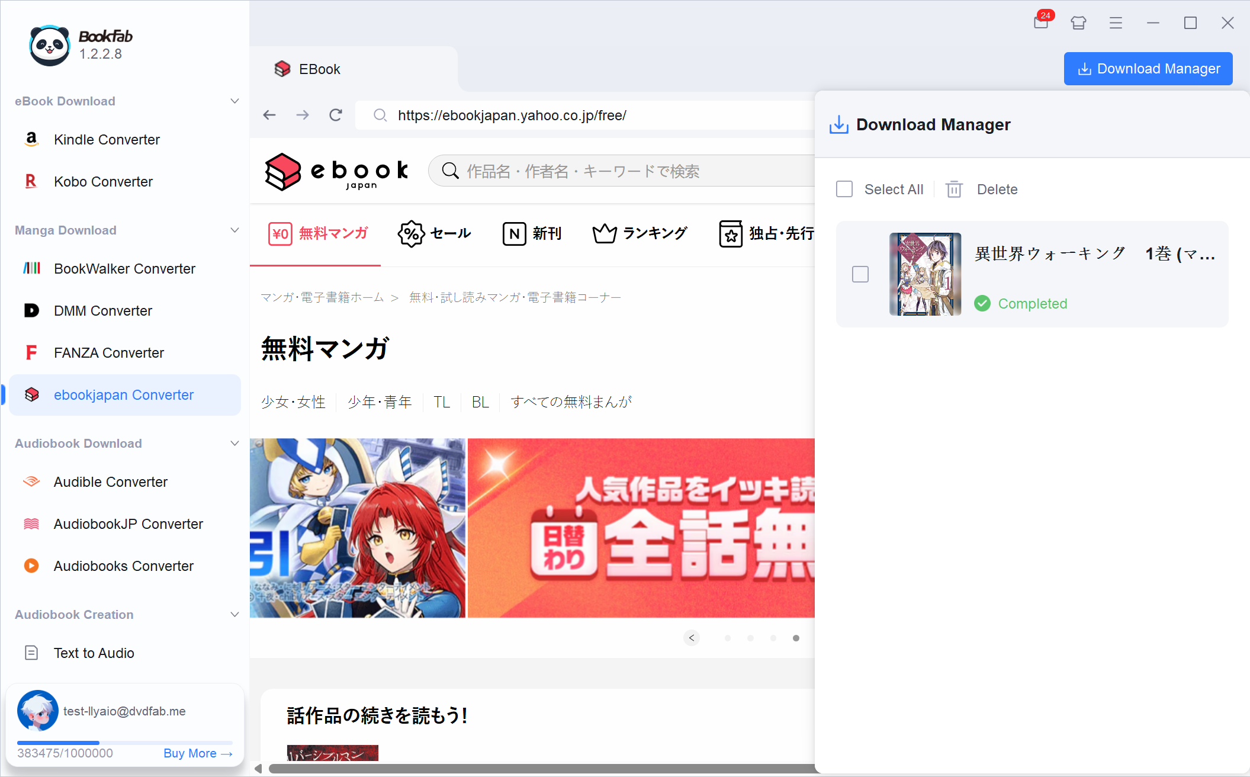1250x777 pixels.
Task: Delete selected downloads with the trash icon
Action: pyautogui.click(x=953, y=189)
